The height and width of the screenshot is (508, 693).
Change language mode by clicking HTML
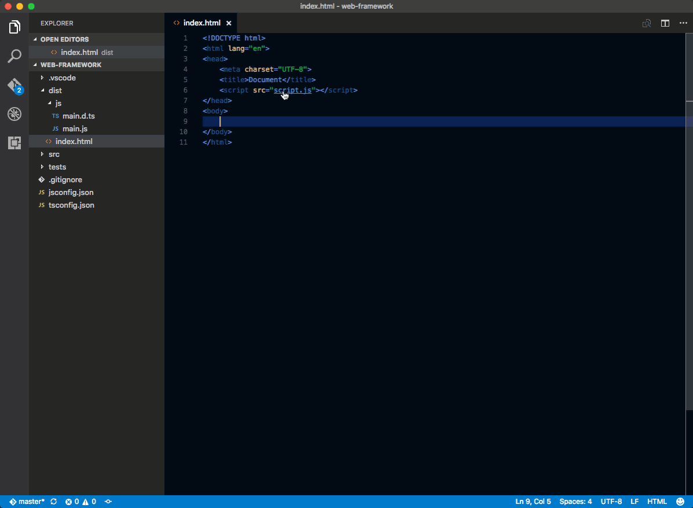(657, 501)
